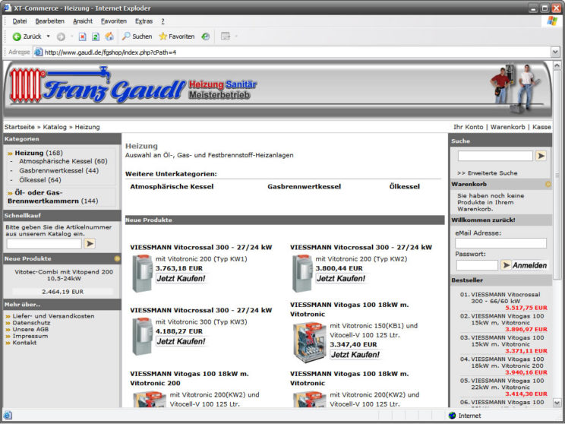The image size is (565, 424).
Task: Click the Vitotronic 200 Typ KW2 boiler image
Action: (302, 274)
